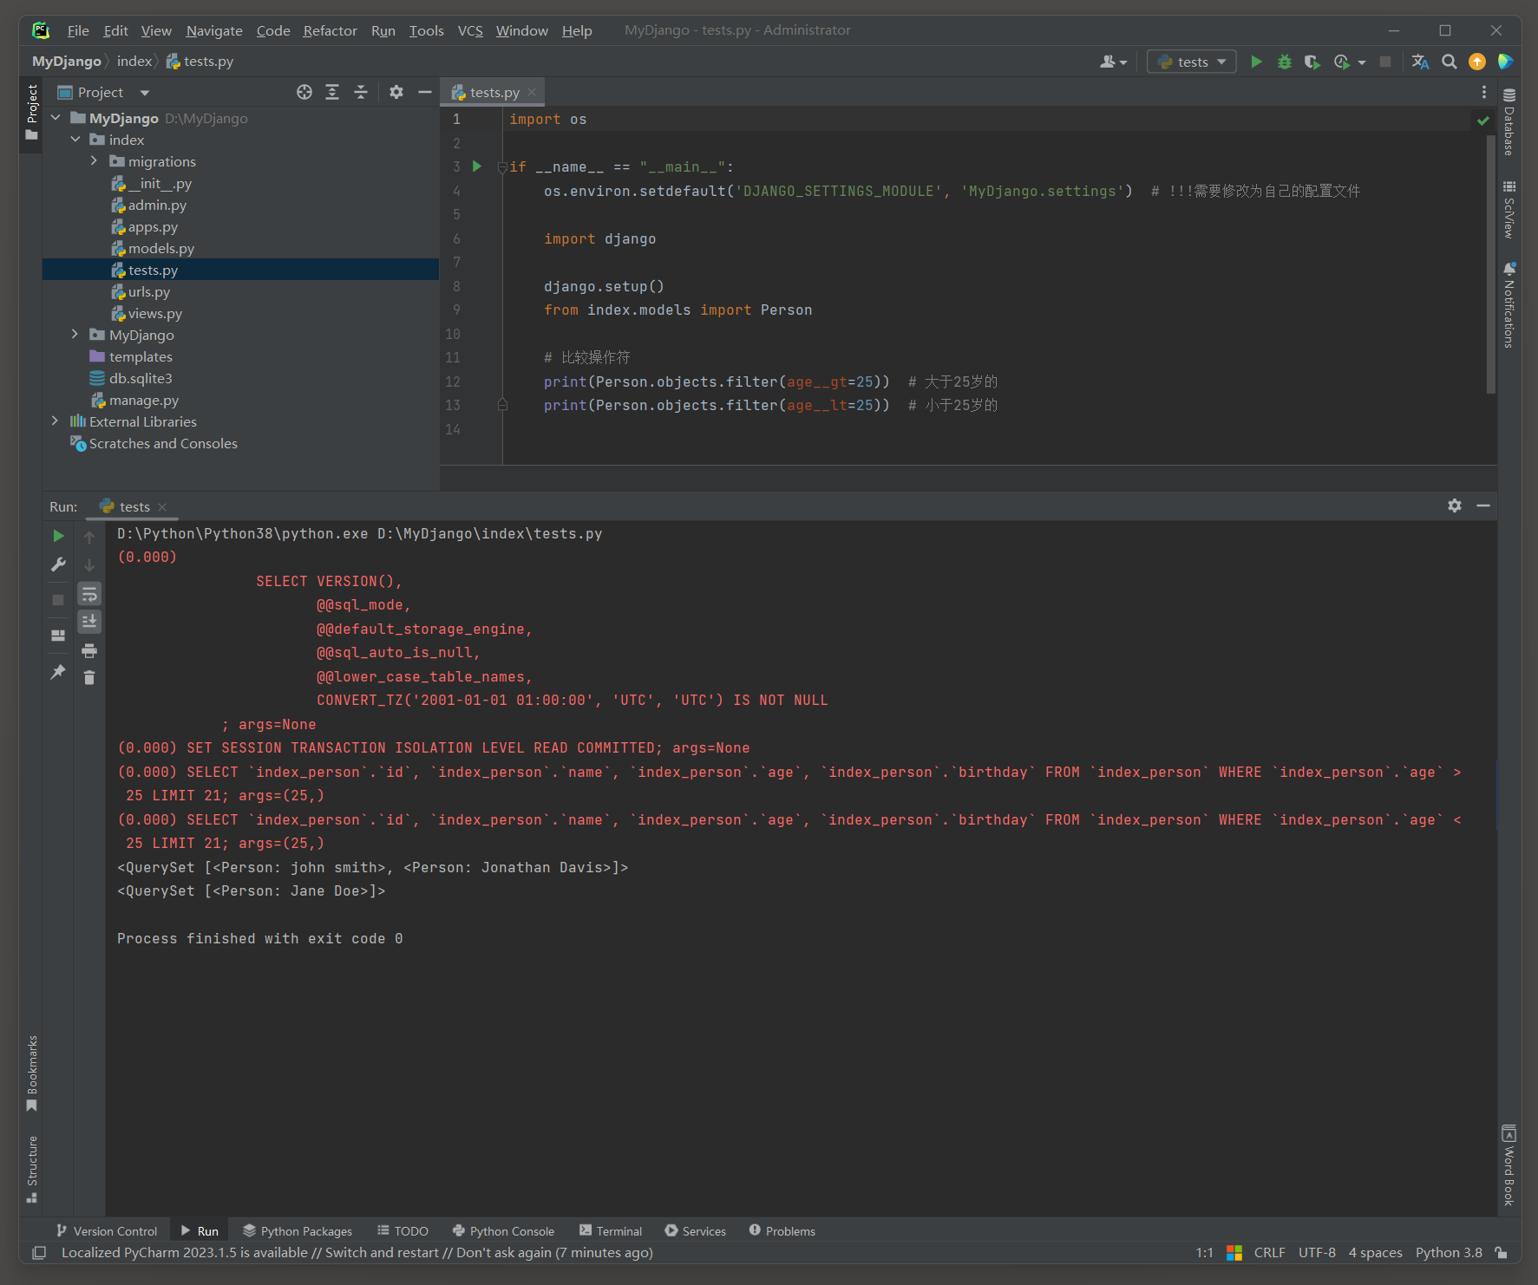Viewport: 1538px width, 1285px height.
Task: Toggle soft-wrap in Run console
Action: (89, 594)
